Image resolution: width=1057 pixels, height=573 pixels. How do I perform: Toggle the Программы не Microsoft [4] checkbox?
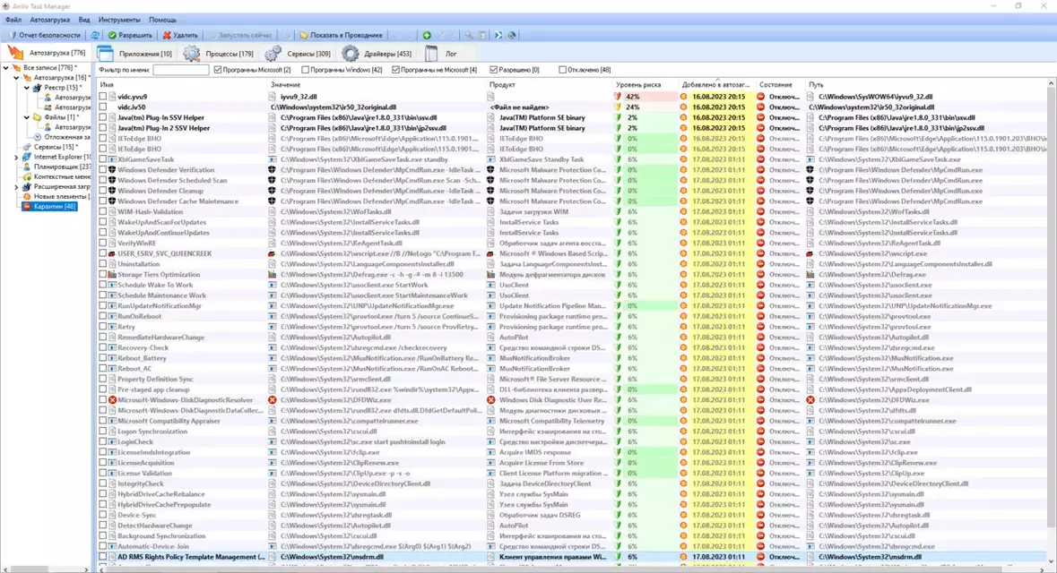tap(395, 69)
